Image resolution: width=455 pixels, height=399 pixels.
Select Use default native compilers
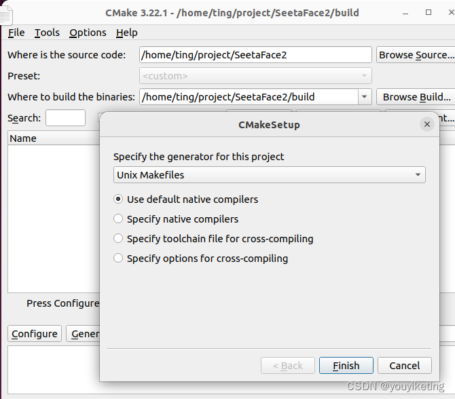[x=185, y=199]
